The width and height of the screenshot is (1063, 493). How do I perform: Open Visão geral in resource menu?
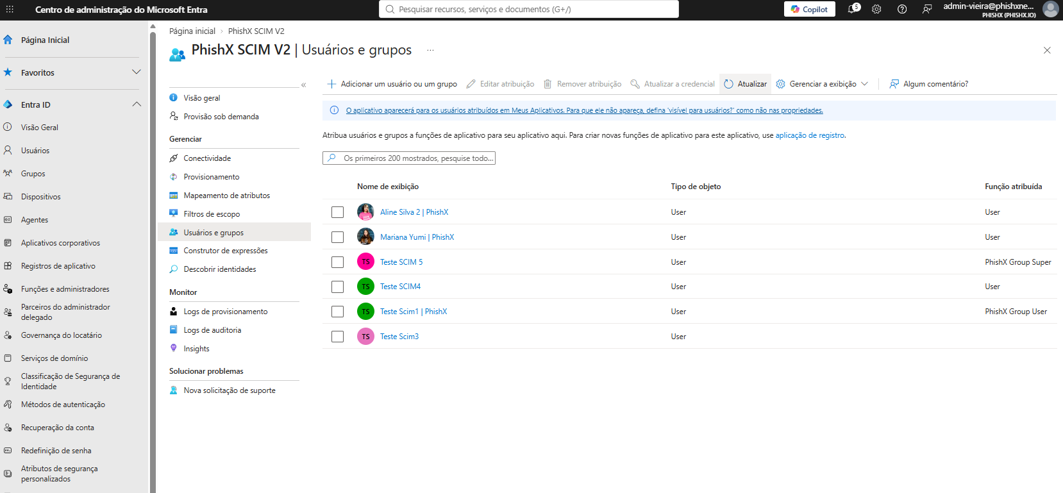[202, 97]
